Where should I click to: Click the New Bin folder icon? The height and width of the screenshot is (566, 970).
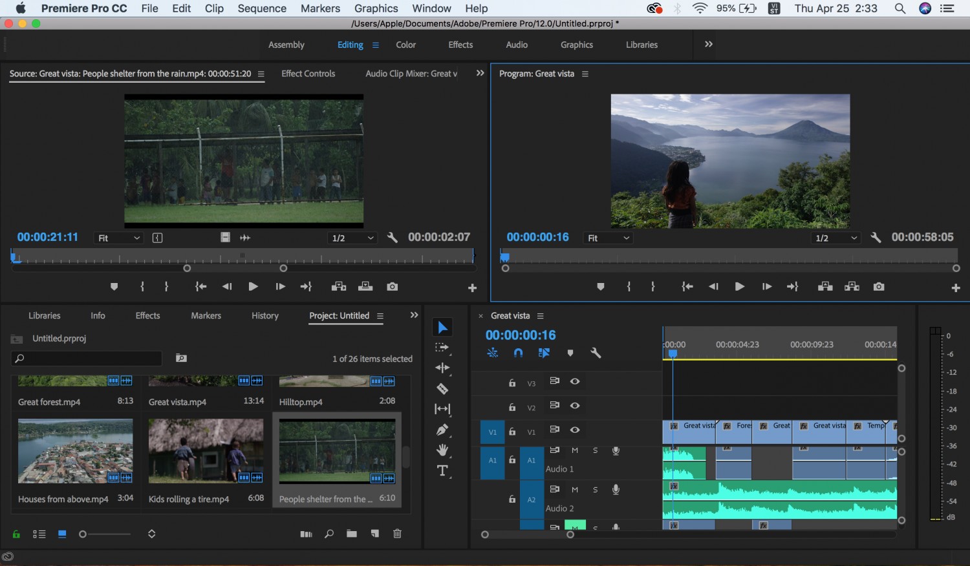(352, 534)
